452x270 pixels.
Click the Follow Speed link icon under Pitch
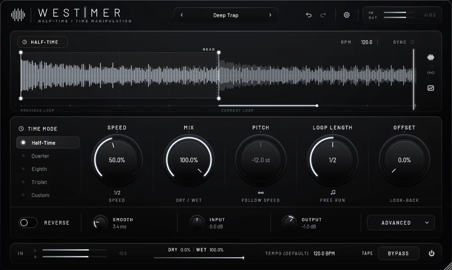point(261,193)
